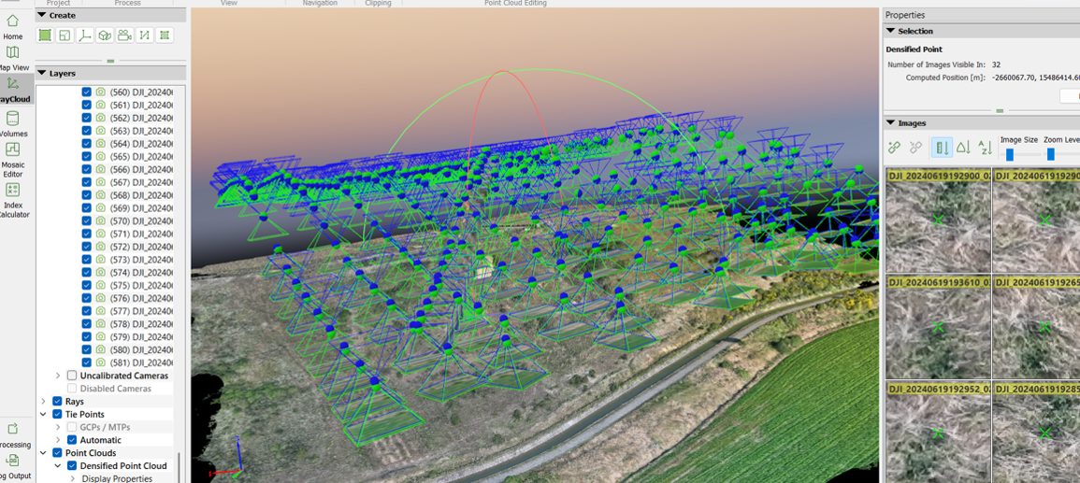Enable Uncalibrated Cameras checkbox

pyautogui.click(x=72, y=376)
